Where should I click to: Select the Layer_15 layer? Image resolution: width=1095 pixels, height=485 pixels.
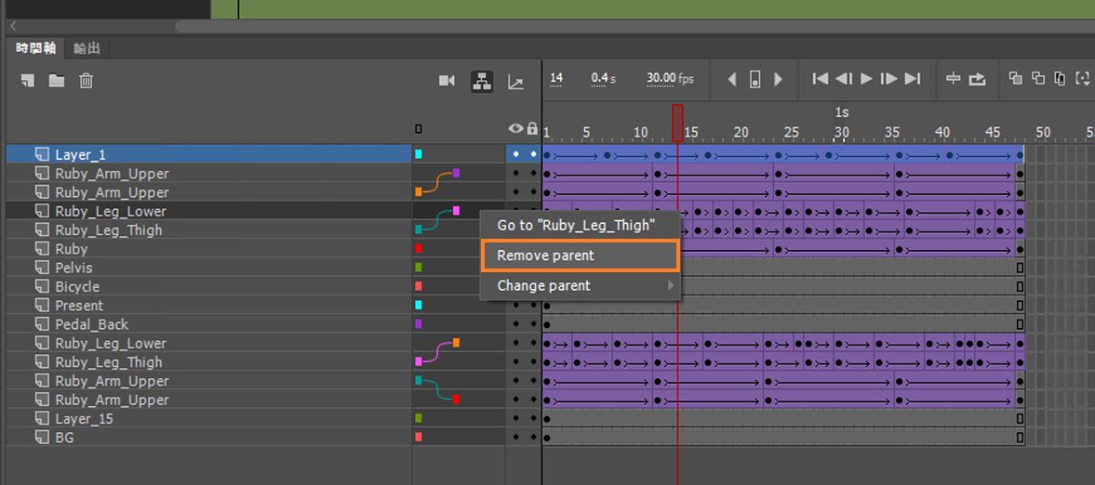[x=209, y=418]
